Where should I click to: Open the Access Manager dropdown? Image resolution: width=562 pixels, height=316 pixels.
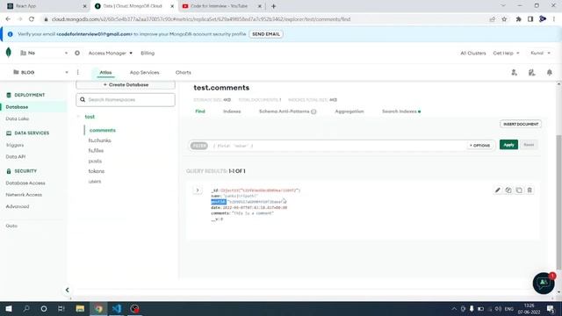[110, 53]
